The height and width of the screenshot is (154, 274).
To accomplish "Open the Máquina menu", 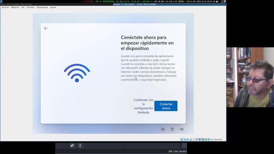I will click(15, 7).
